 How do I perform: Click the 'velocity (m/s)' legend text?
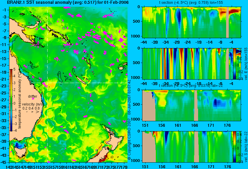[33, 104]
